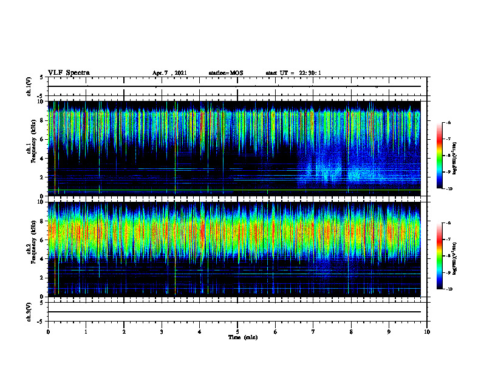Click the time axis tick label "7"

(x=313, y=332)
